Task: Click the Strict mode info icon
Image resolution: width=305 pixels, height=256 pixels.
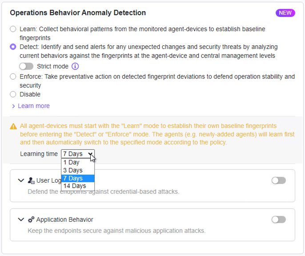Action: coord(75,66)
